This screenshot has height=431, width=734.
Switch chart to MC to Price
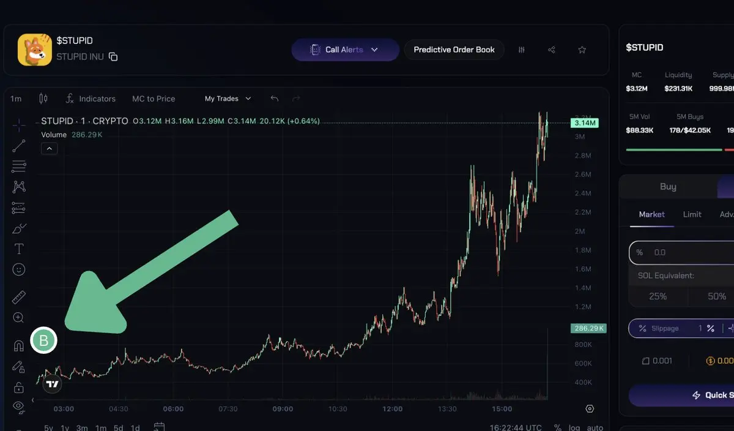(x=154, y=99)
